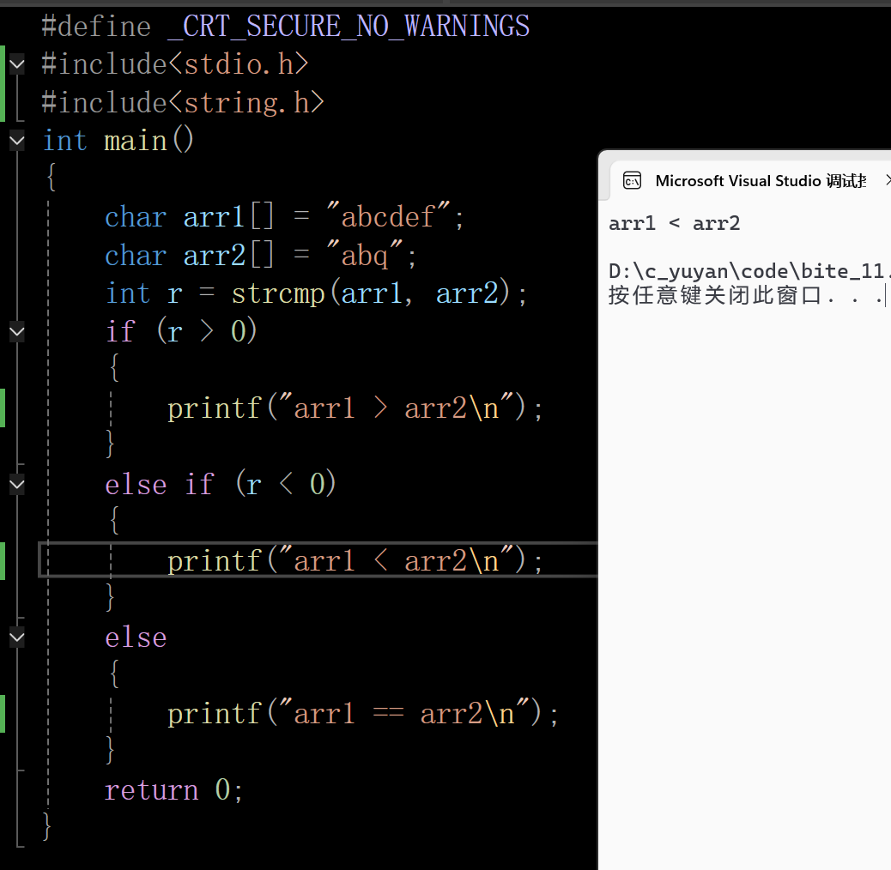Click the arr2[] declaration variable name
The image size is (891, 870).
point(215,256)
